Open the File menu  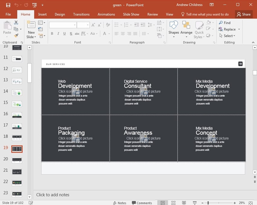coord(8,14)
